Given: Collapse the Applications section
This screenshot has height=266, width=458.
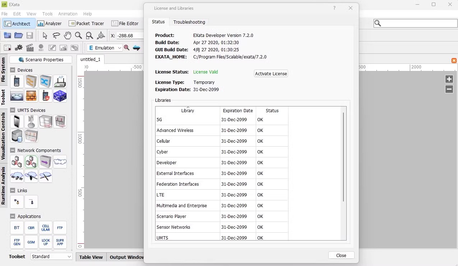Looking at the screenshot, I should pos(13,216).
